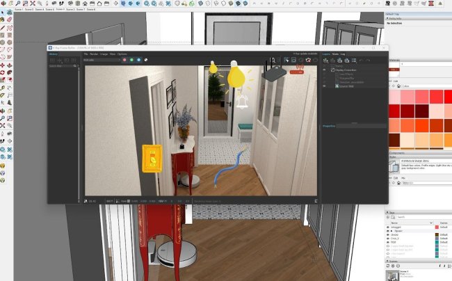The image size is (452, 281).
Task: Click the green channel circle in VFB toolbar
Action: [x=131, y=60]
